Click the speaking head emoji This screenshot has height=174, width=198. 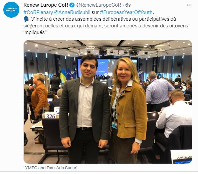pos(27,19)
